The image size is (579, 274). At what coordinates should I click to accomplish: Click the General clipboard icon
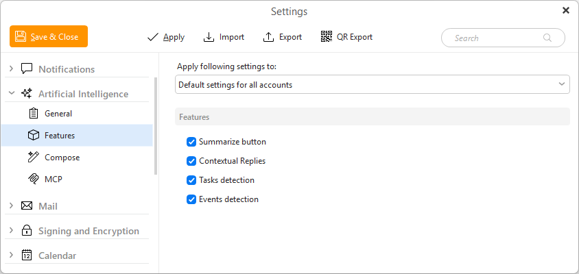(34, 113)
